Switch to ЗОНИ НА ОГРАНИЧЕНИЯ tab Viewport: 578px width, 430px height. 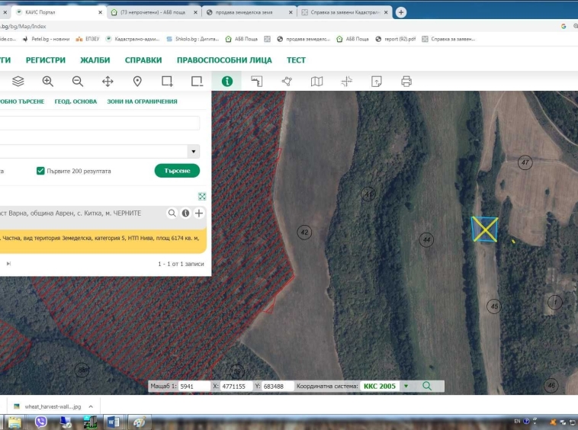tap(142, 101)
